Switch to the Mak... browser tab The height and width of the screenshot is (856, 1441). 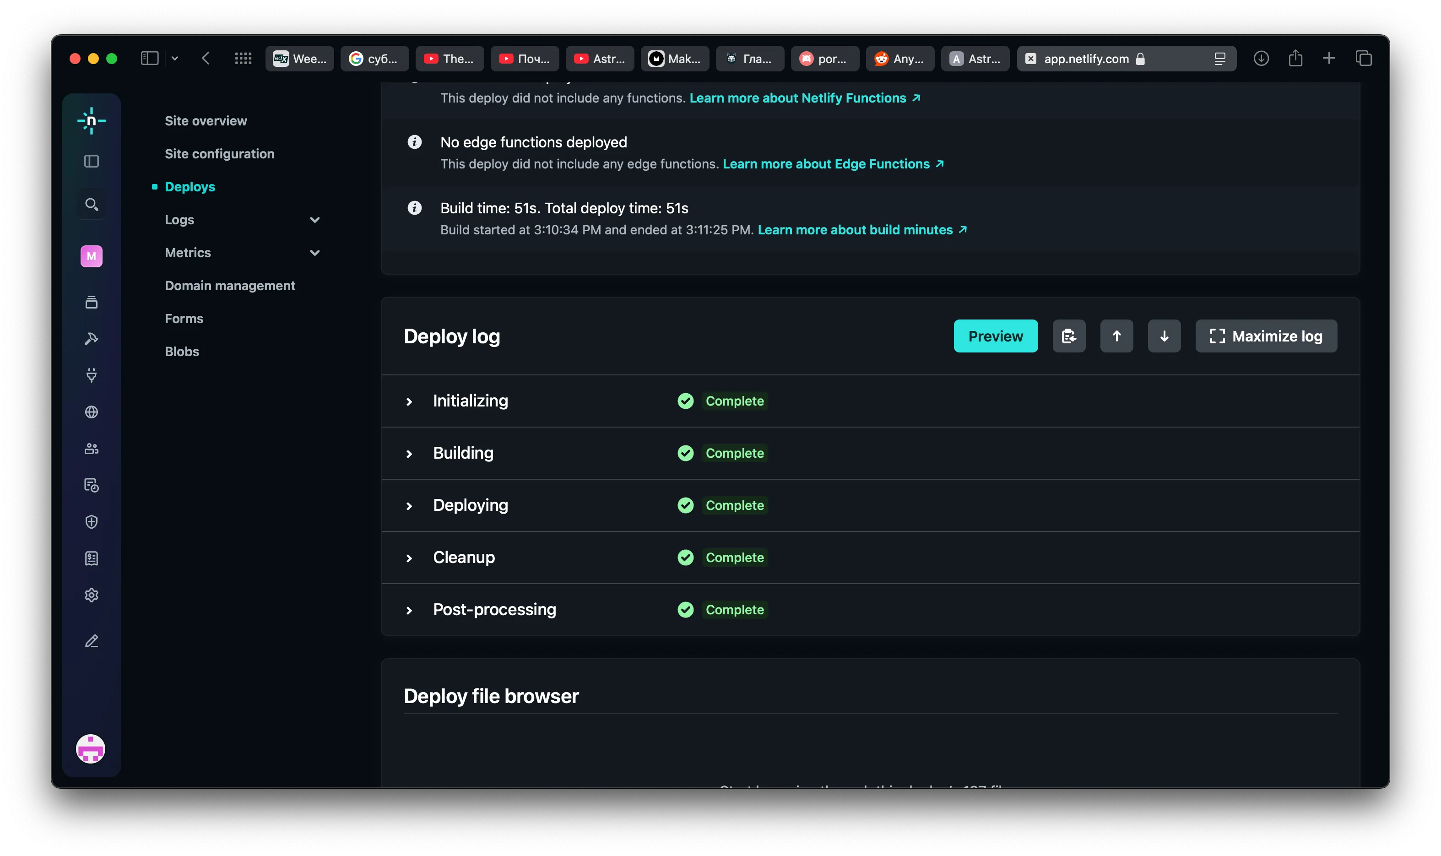coord(675,58)
